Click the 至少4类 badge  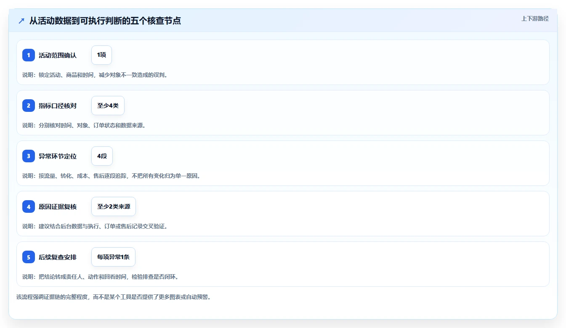click(108, 106)
